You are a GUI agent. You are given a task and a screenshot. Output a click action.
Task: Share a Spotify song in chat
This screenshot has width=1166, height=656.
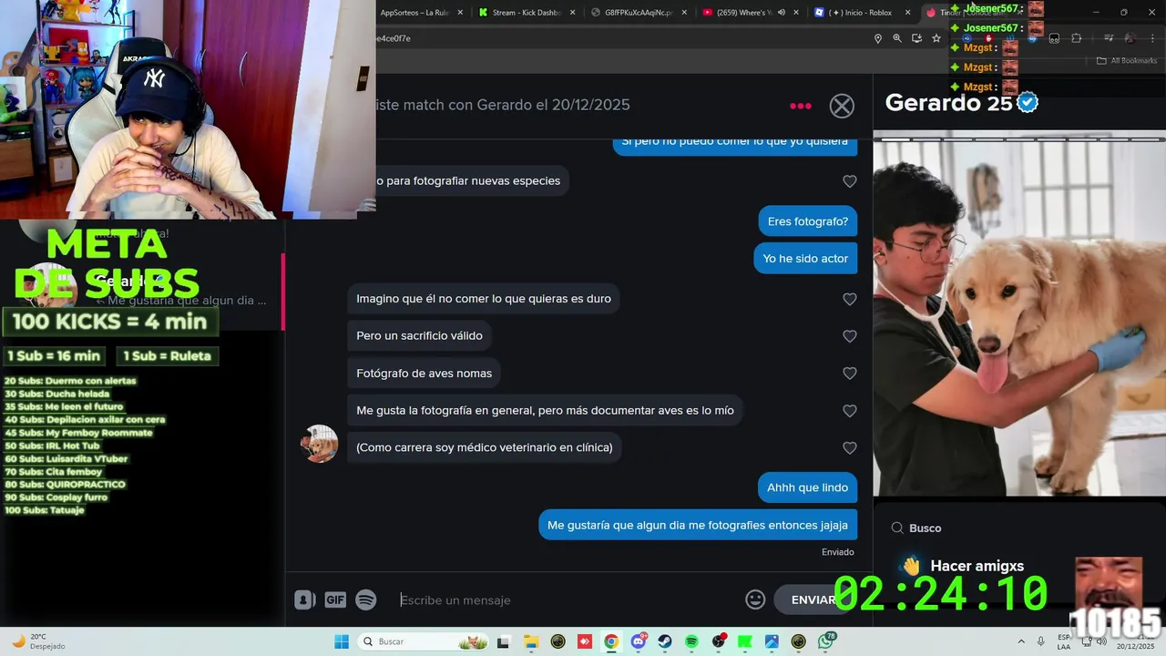click(365, 600)
